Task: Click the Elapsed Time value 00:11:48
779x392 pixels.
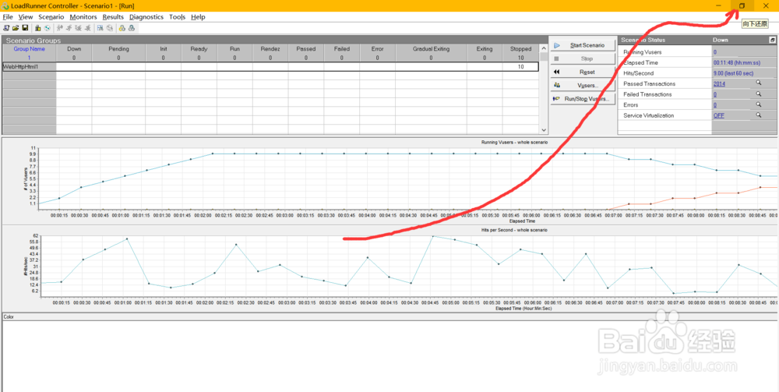Action: pyautogui.click(x=738, y=62)
